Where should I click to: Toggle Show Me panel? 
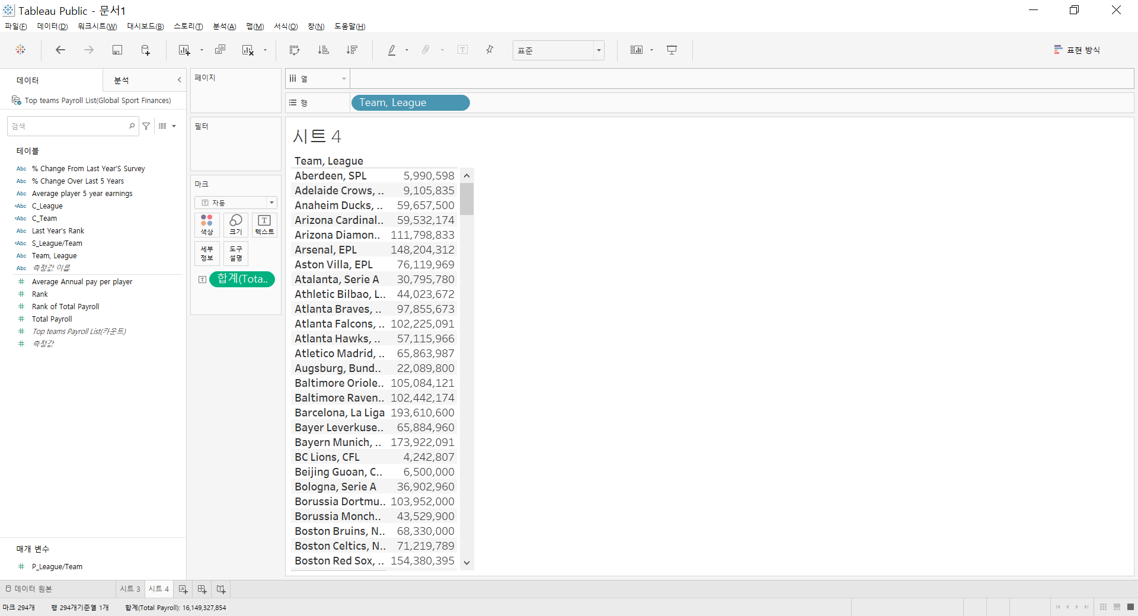1077,50
